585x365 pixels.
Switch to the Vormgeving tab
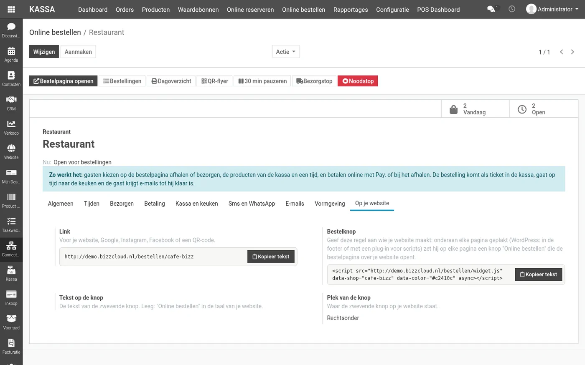(x=330, y=204)
